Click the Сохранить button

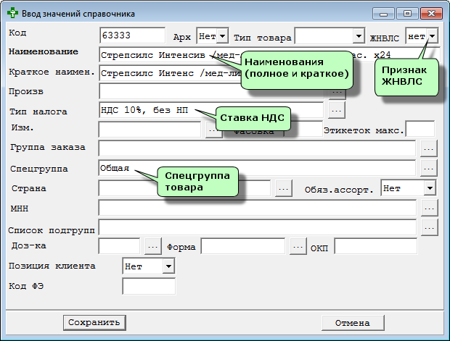[94, 323]
